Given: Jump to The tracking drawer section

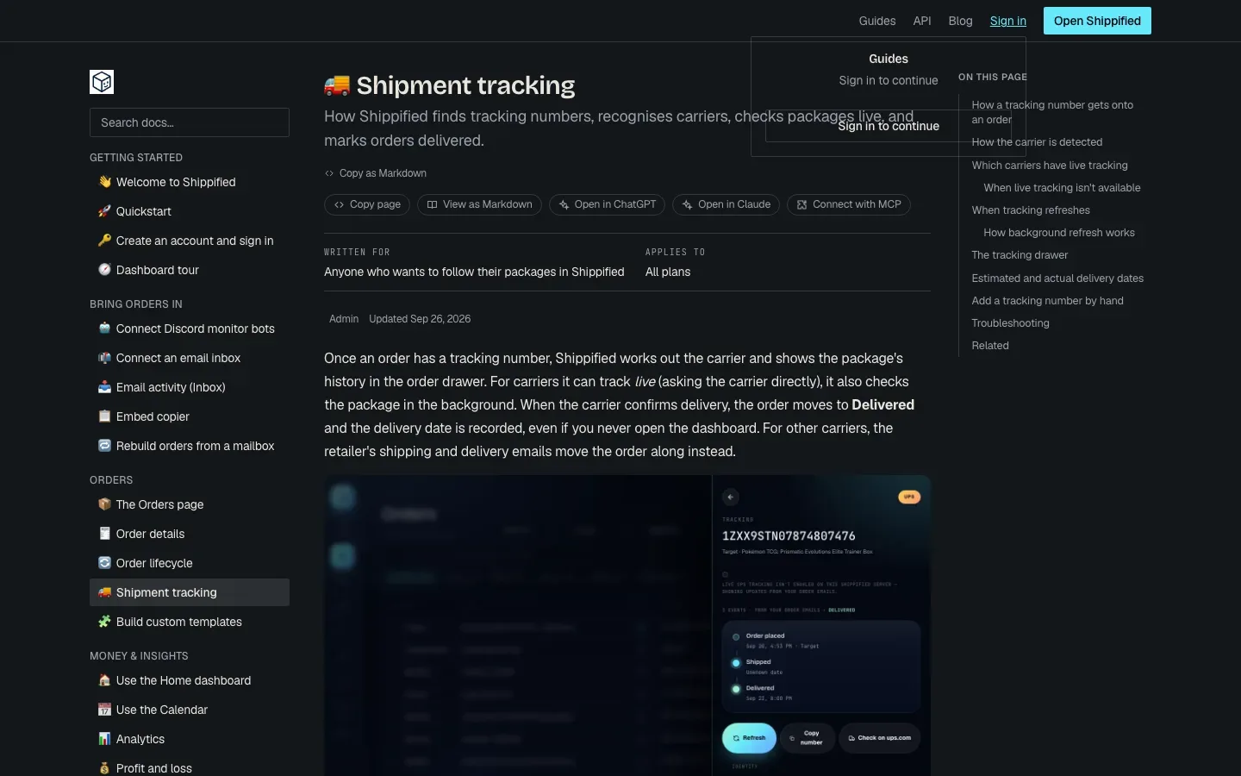Looking at the screenshot, I should click(1020, 255).
